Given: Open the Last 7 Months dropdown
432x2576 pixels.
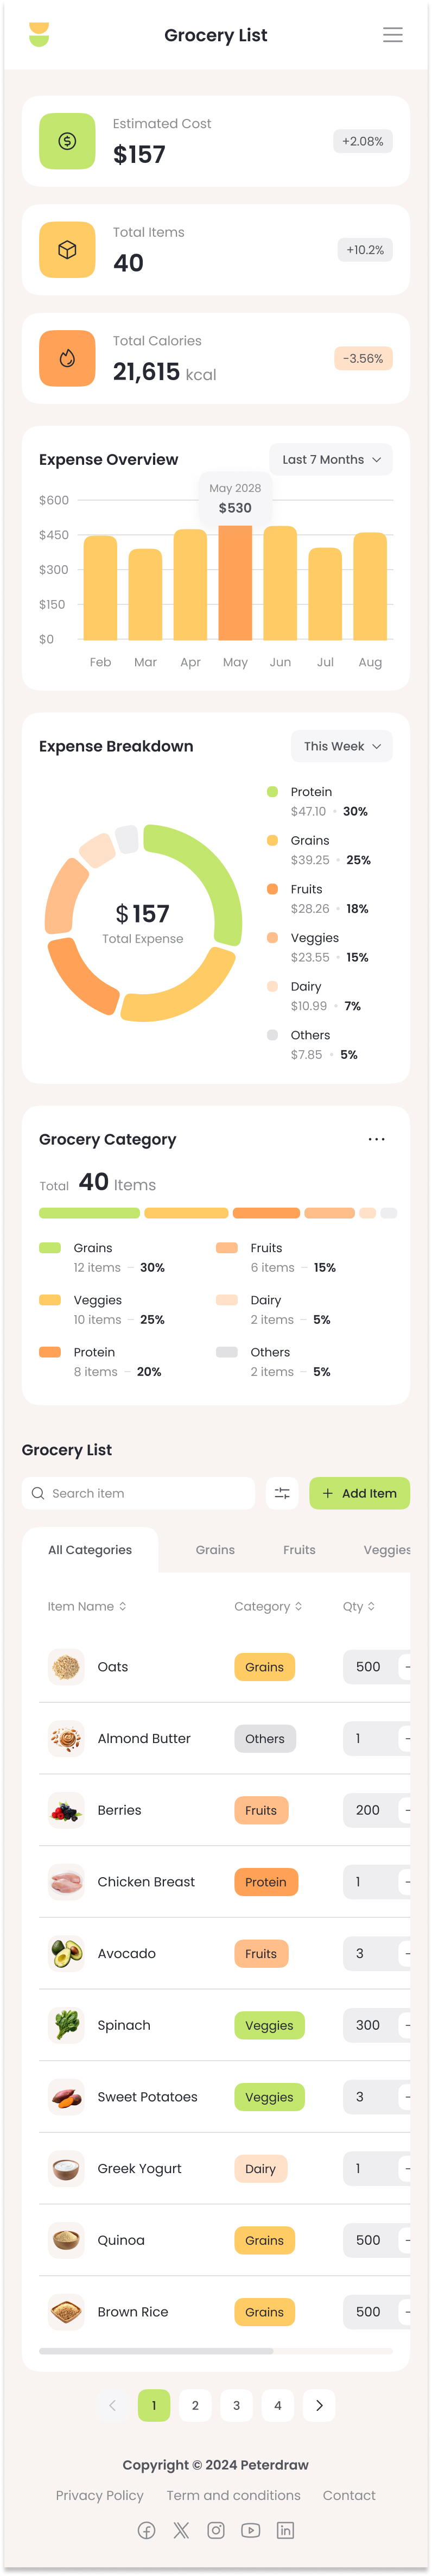Looking at the screenshot, I should [x=331, y=459].
